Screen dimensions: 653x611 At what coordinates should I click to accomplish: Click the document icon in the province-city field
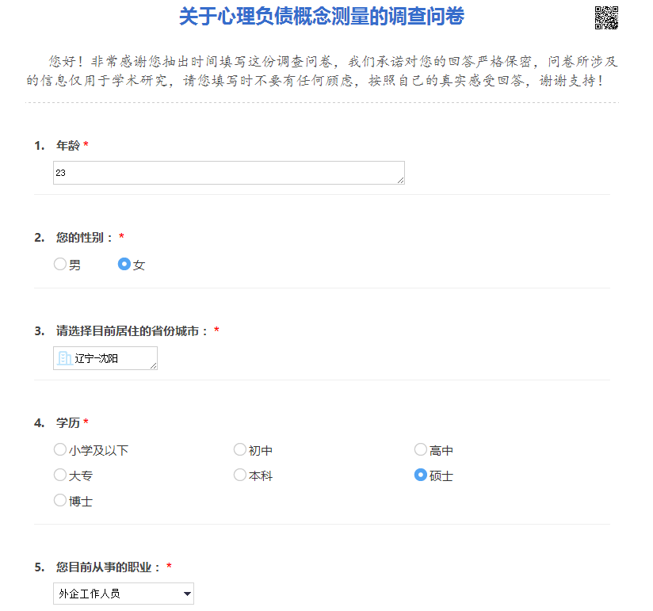[x=64, y=358]
